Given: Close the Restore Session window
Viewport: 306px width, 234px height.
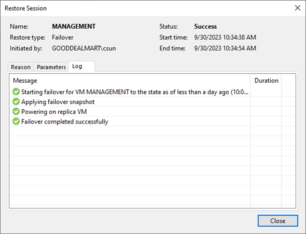Looking at the screenshot, I should coord(297,8).
